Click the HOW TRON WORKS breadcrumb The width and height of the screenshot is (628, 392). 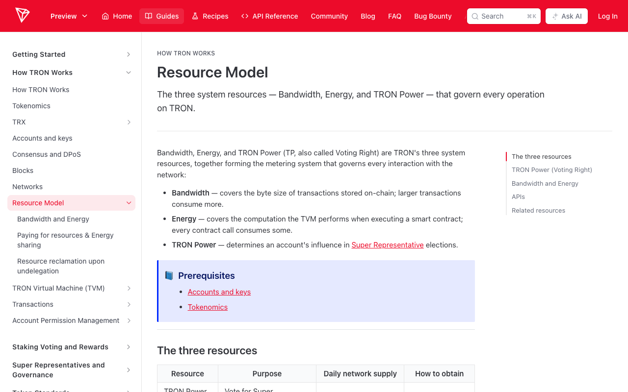[x=186, y=53]
